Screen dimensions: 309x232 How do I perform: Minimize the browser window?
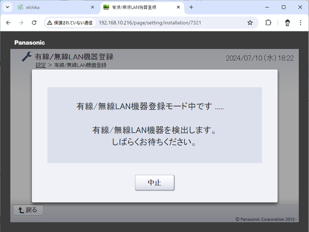[x=267, y=7]
